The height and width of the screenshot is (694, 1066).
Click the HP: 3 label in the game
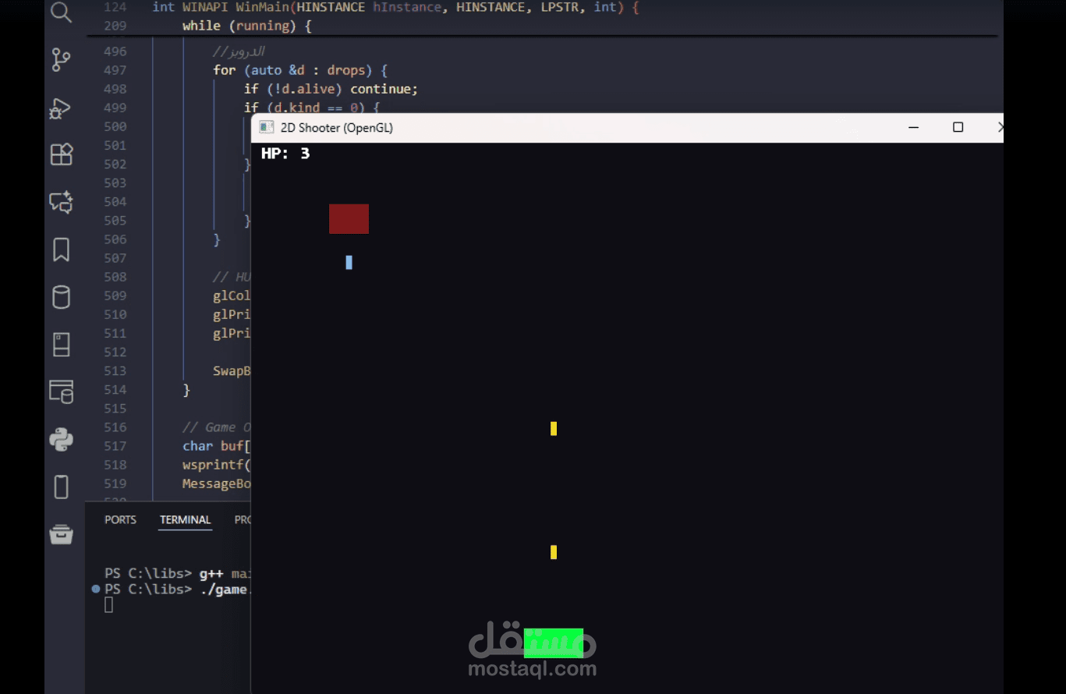coord(285,154)
